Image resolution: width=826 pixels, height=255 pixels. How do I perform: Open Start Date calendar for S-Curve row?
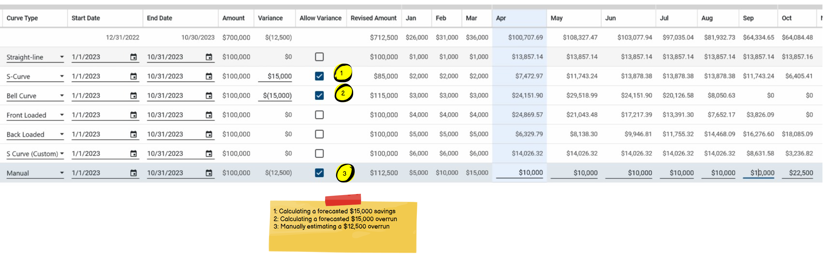click(133, 76)
